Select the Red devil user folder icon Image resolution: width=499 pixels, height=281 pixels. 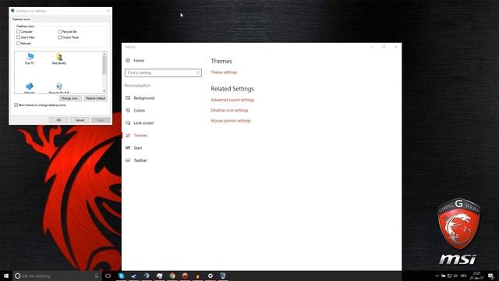[59, 59]
